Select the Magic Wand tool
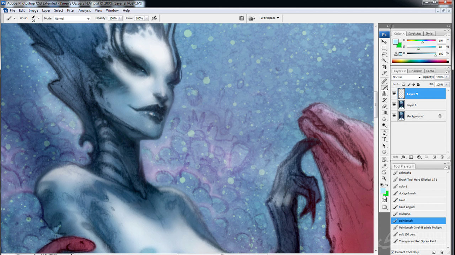Viewport: 455px width, 255px height. pos(384,61)
